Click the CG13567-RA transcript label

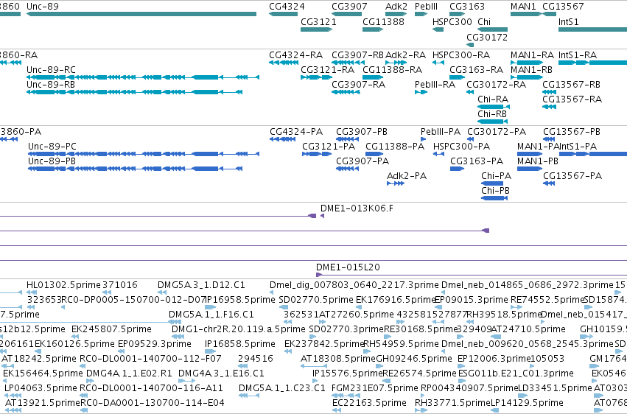572,99
